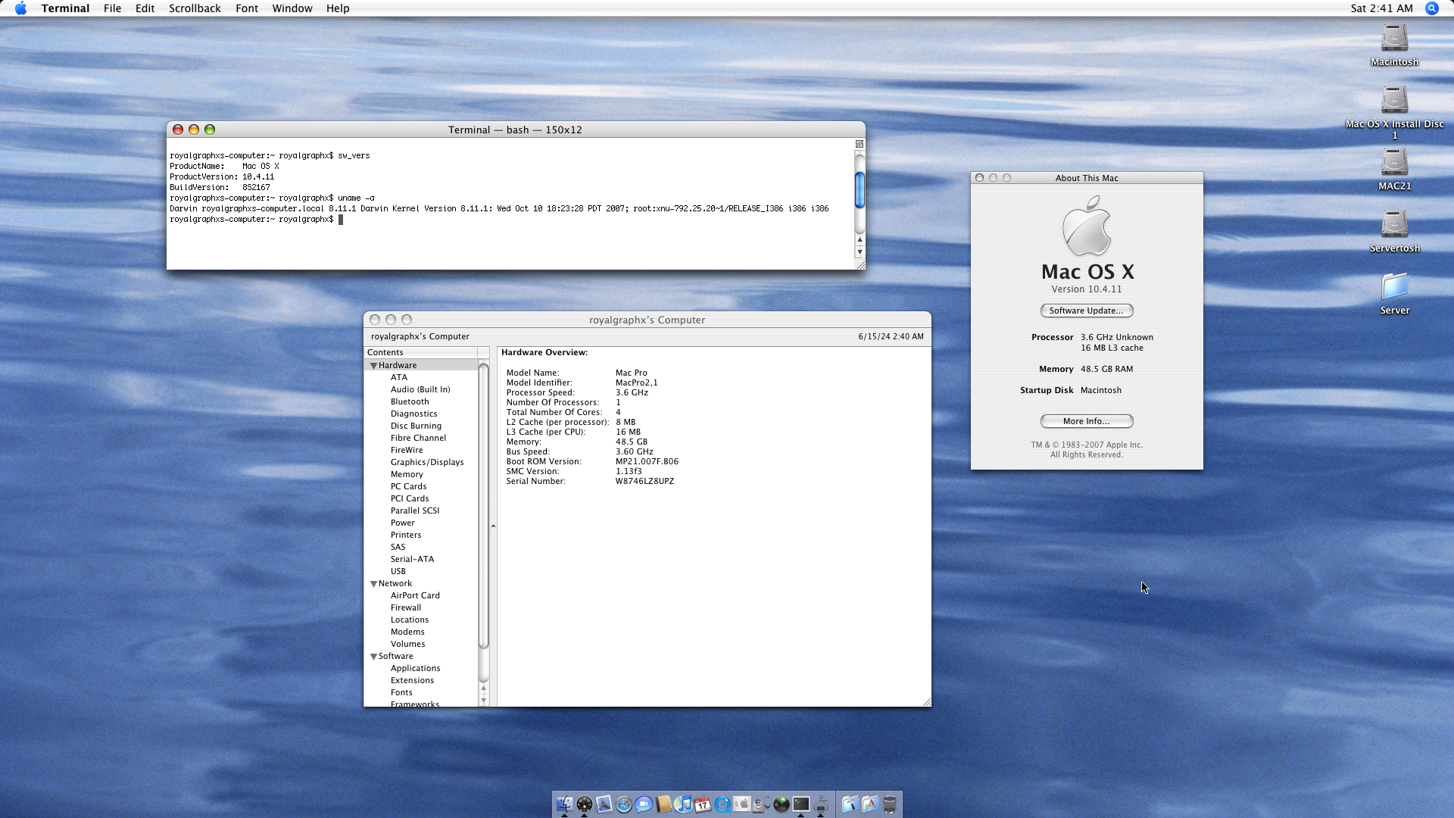1454x818 pixels.
Task: Select Bluetooth in the Contents list
Action: pyautogui.click(x=410, y=401)
